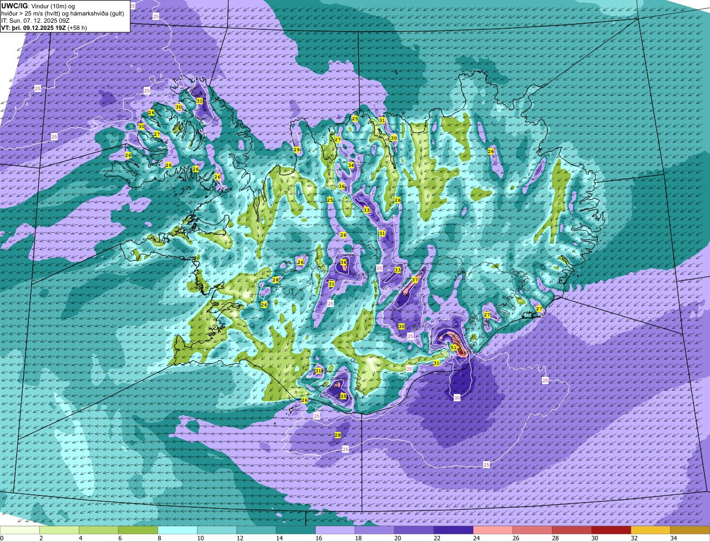
Task: Click the yellow 32–34 legend swatch
Action: 650,530
